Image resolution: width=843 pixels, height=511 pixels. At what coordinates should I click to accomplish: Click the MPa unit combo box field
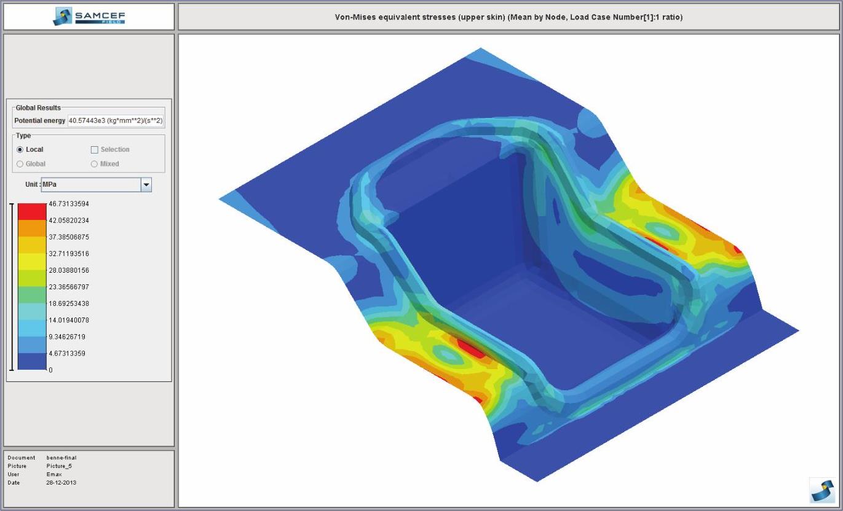coord(90,185)
